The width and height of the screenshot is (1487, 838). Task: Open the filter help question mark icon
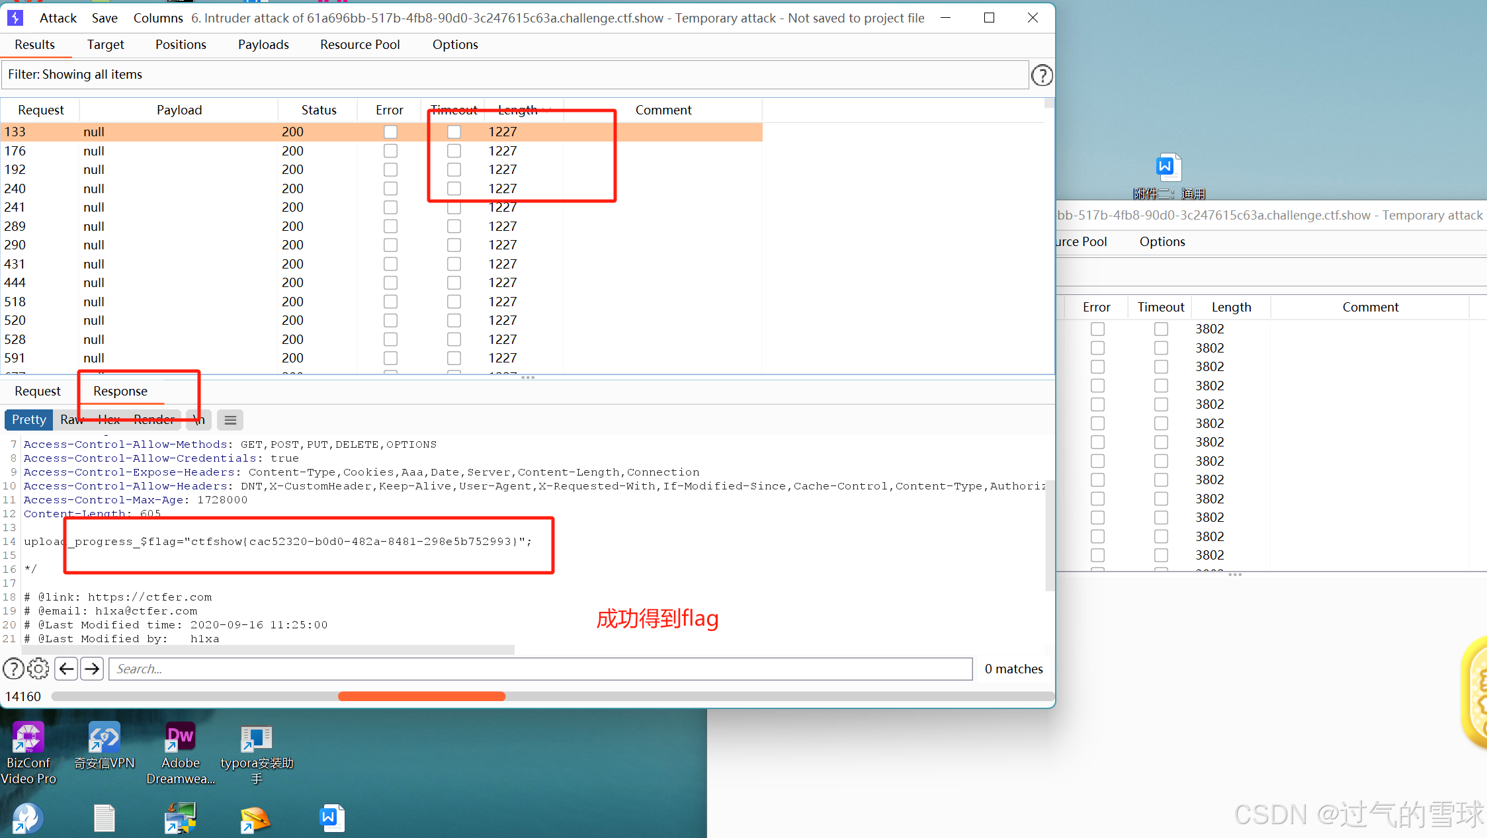click(x=1042, y=75)
